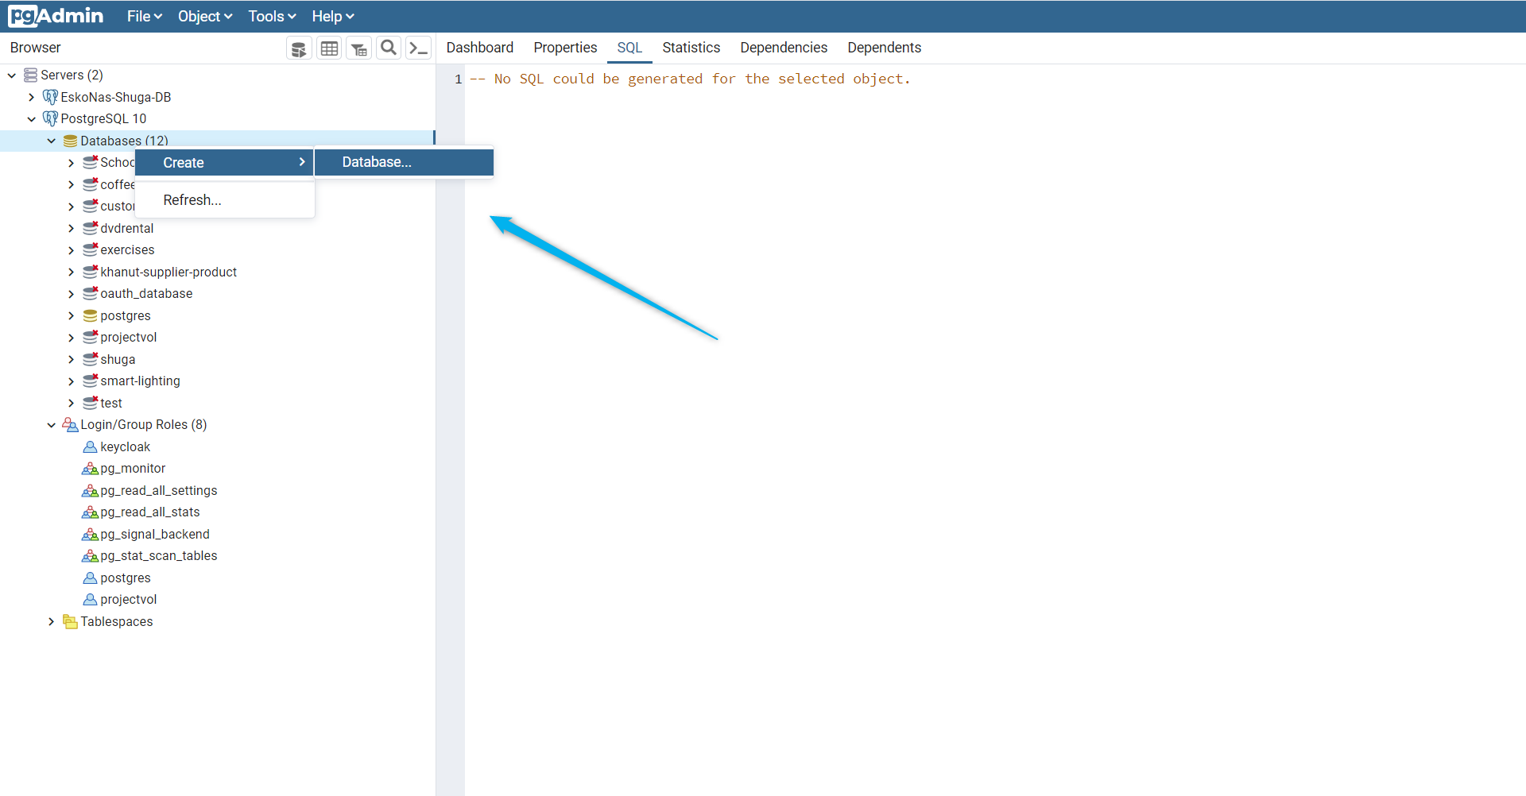Expand the projectvol database node

point(72,338)
